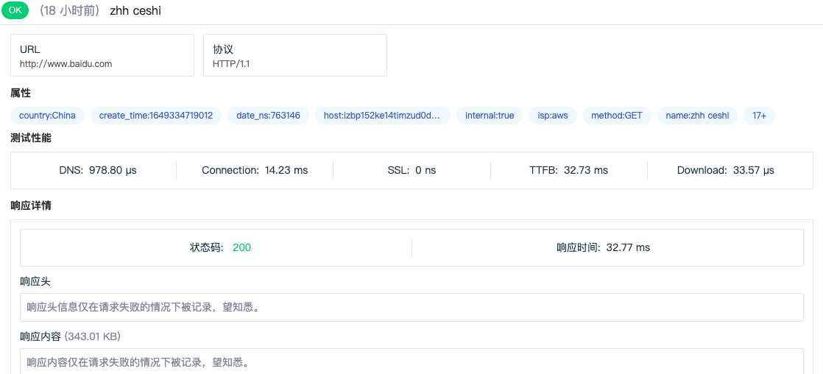Click the create_time:1649334719012 tag
This screenshot has width=823, height=374.
coord(155,116)
